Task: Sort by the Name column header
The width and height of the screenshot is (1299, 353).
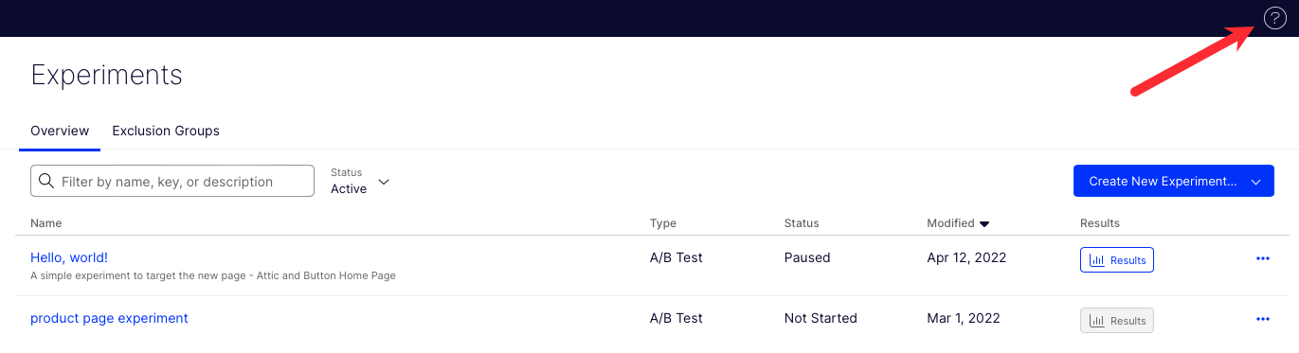Action: (x=45, y=223)
